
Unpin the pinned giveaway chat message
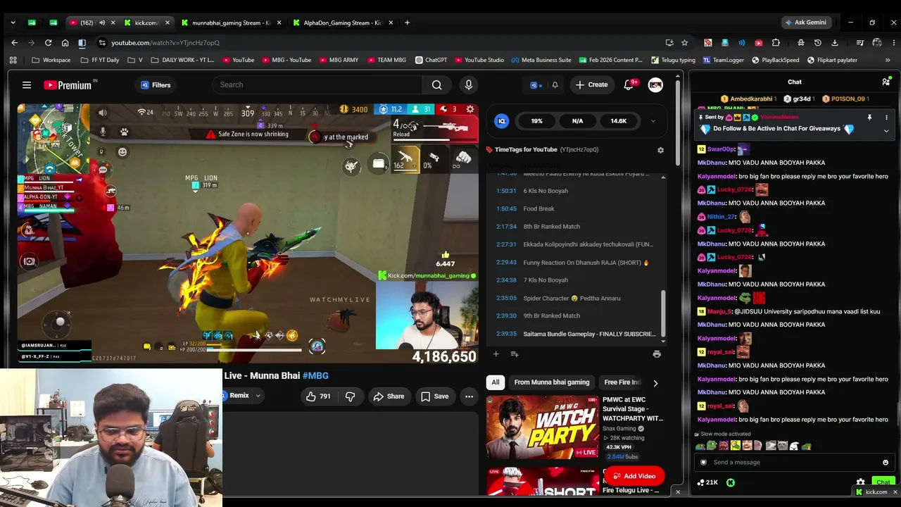click(x=869, y=118)
